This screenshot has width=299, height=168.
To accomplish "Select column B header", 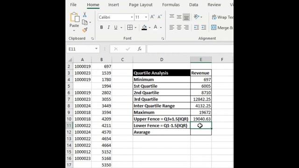I will (x=101, y=60).
